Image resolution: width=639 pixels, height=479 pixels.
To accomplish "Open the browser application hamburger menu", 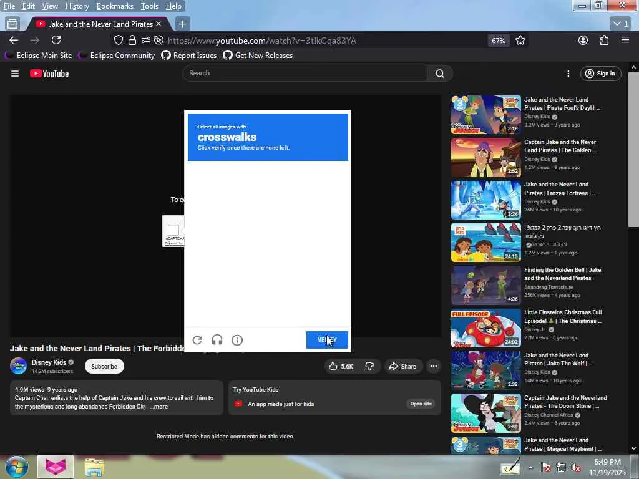I will (x=625, y=40).
